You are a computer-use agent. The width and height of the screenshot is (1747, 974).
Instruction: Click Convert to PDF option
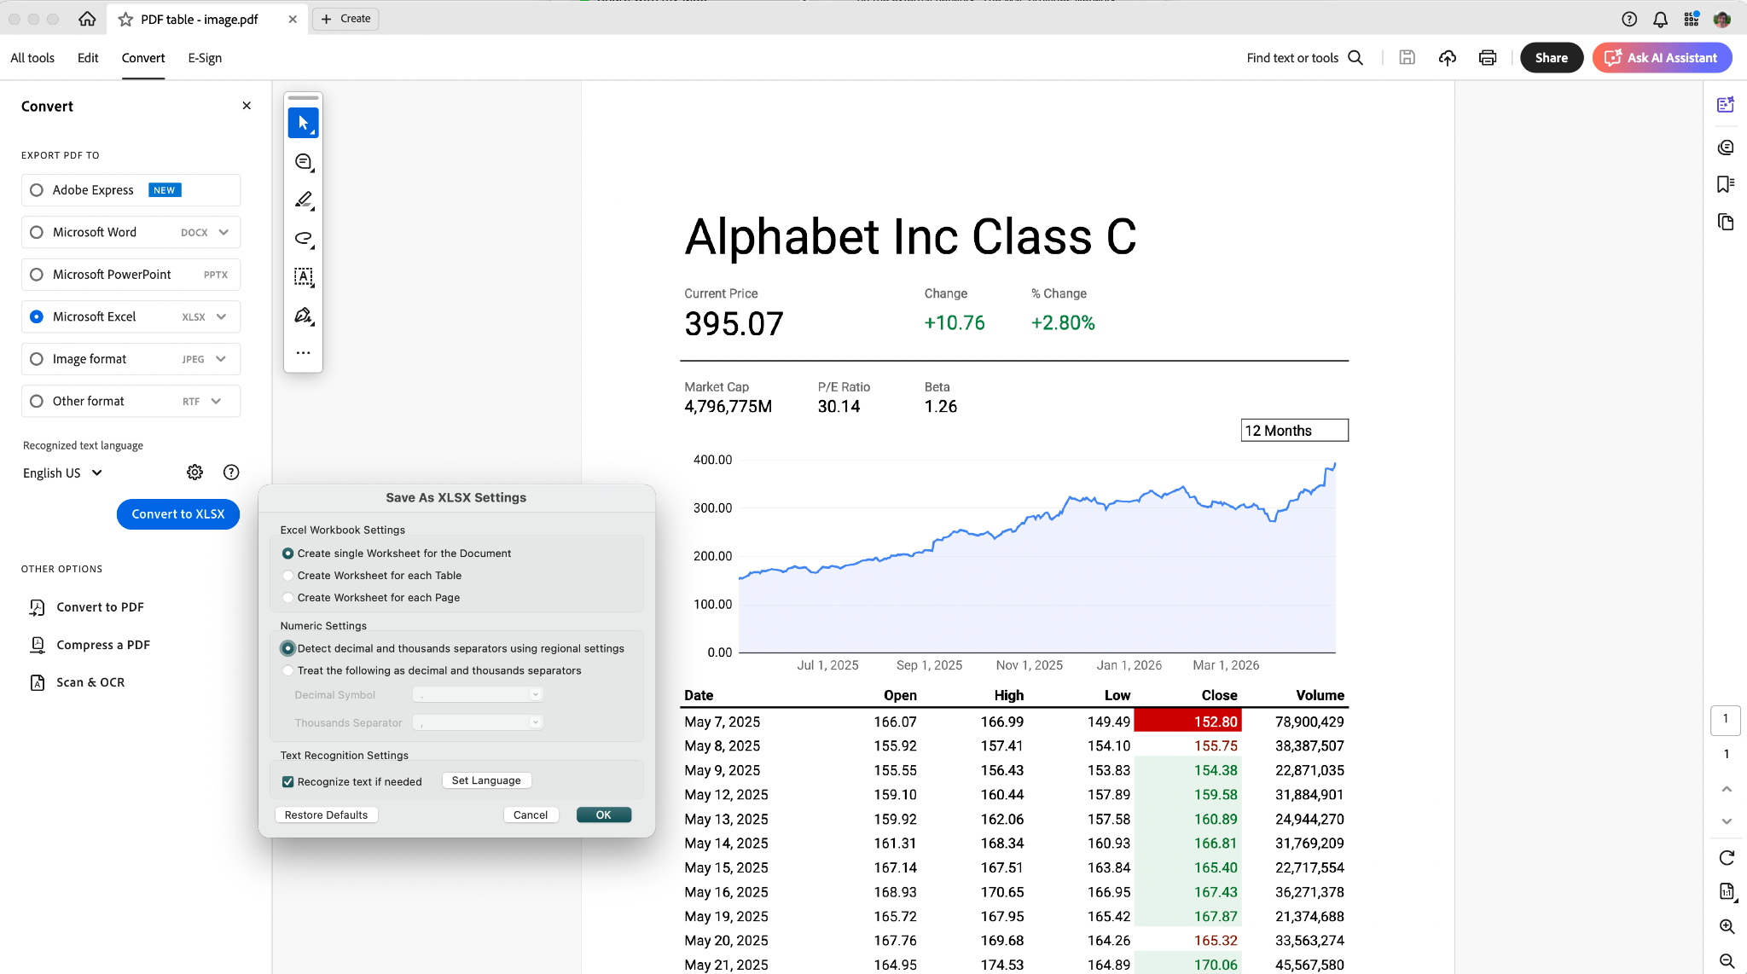(100, 607)
